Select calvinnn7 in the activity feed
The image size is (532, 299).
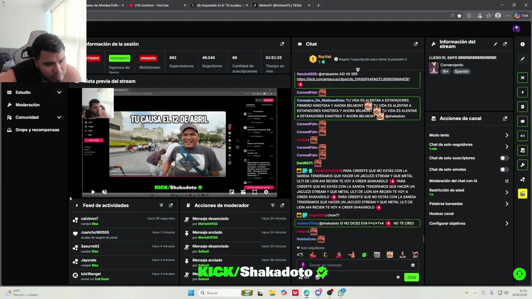tap(89, 219)
